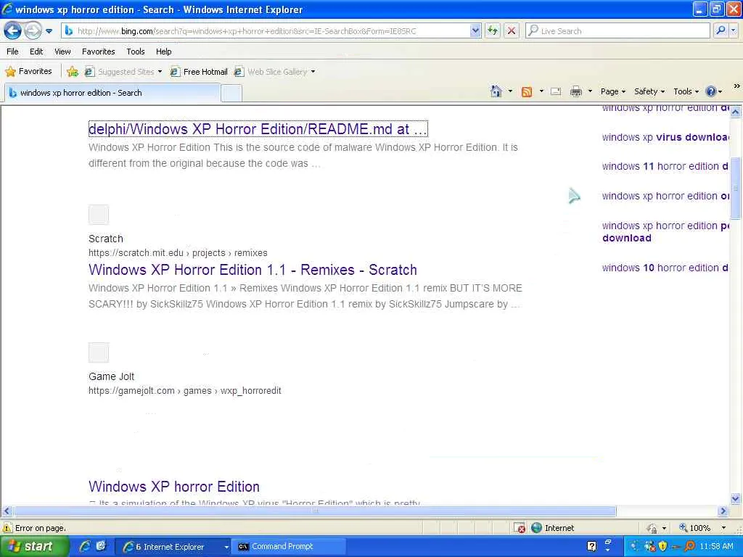Expand the Print options dropdown arrow
743x557 pixels.
(x=590, y=91)
